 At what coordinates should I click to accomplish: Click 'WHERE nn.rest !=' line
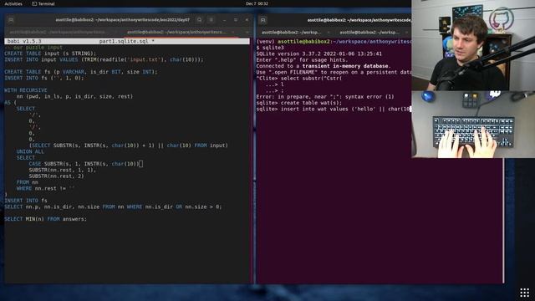point(45,188)
